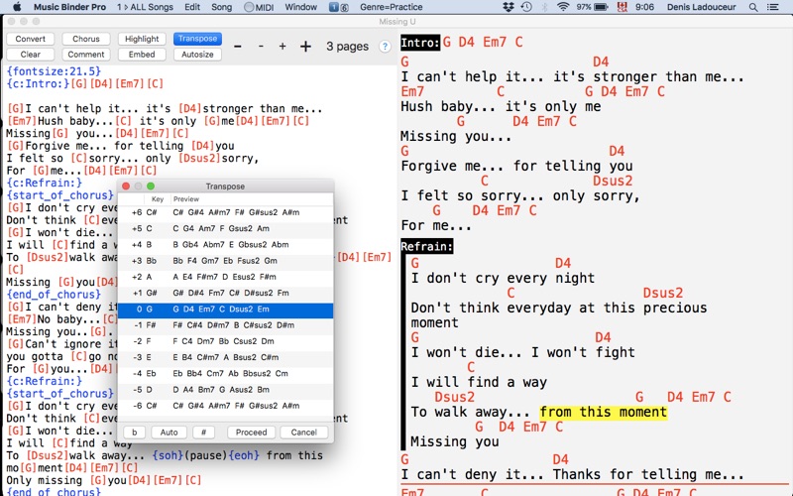Click the help question mark icon
Screen dimensions: 793x496
[x=385, y=47]
